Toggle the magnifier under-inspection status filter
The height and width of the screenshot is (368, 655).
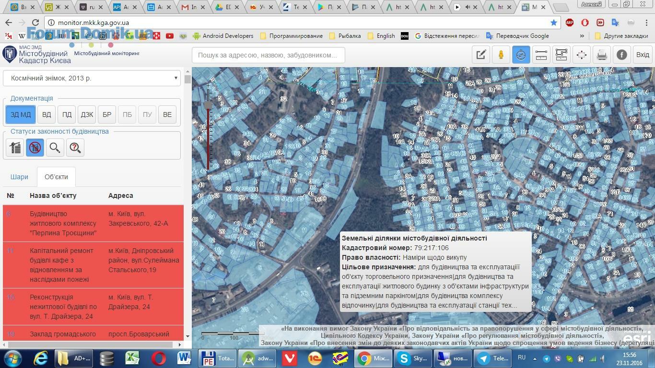point(55,148)
